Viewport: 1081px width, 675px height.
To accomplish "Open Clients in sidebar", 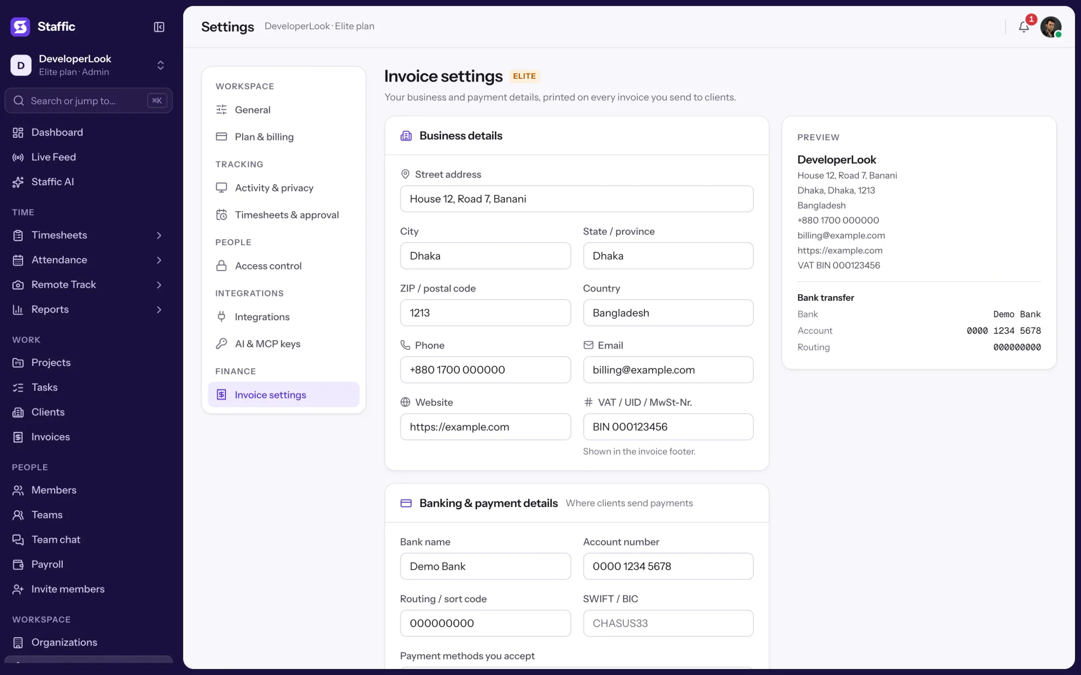I will coord(89,412).
